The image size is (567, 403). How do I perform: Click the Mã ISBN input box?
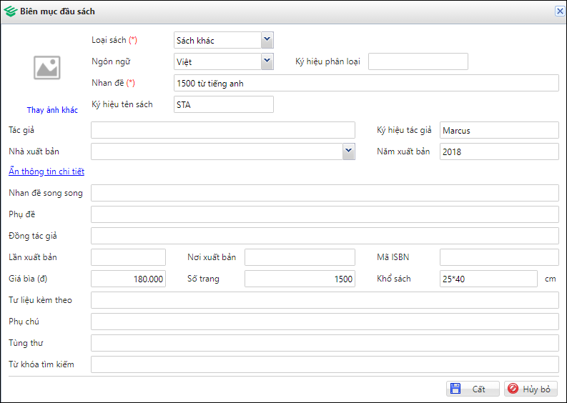click(498, 257)
